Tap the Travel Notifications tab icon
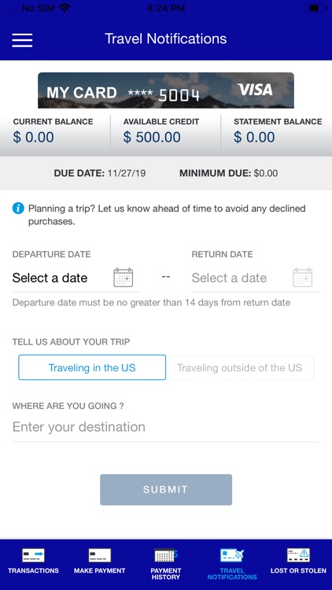Viewport: 332px width, 590px height. pyautogui.click(x=232, y=555)
